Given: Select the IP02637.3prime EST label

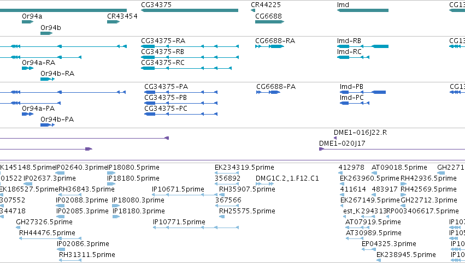Looking at the screenshot, I should [50, 178].
